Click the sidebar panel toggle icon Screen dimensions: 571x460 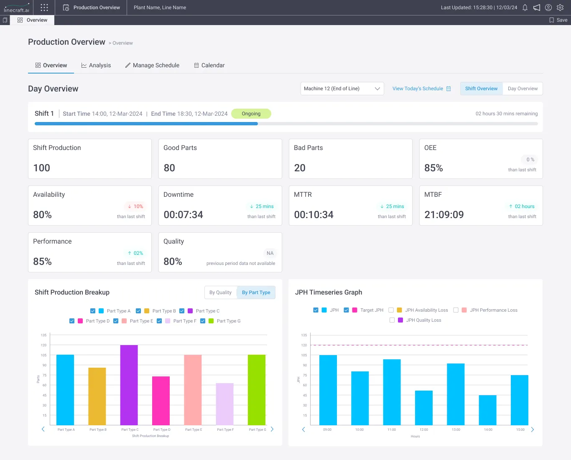coord(5,20)
